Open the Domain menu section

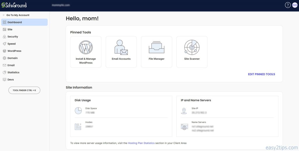tap(25, 58)
